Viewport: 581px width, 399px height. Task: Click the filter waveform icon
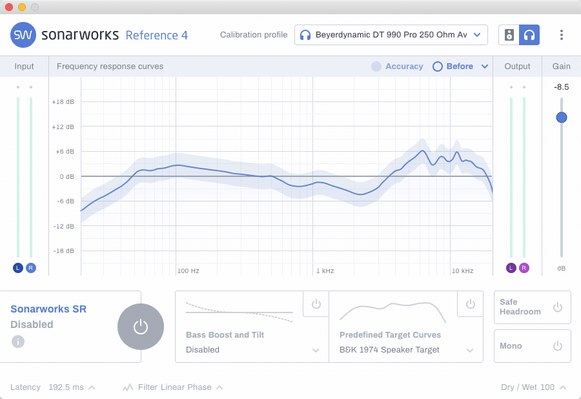(x=128, y=387)
